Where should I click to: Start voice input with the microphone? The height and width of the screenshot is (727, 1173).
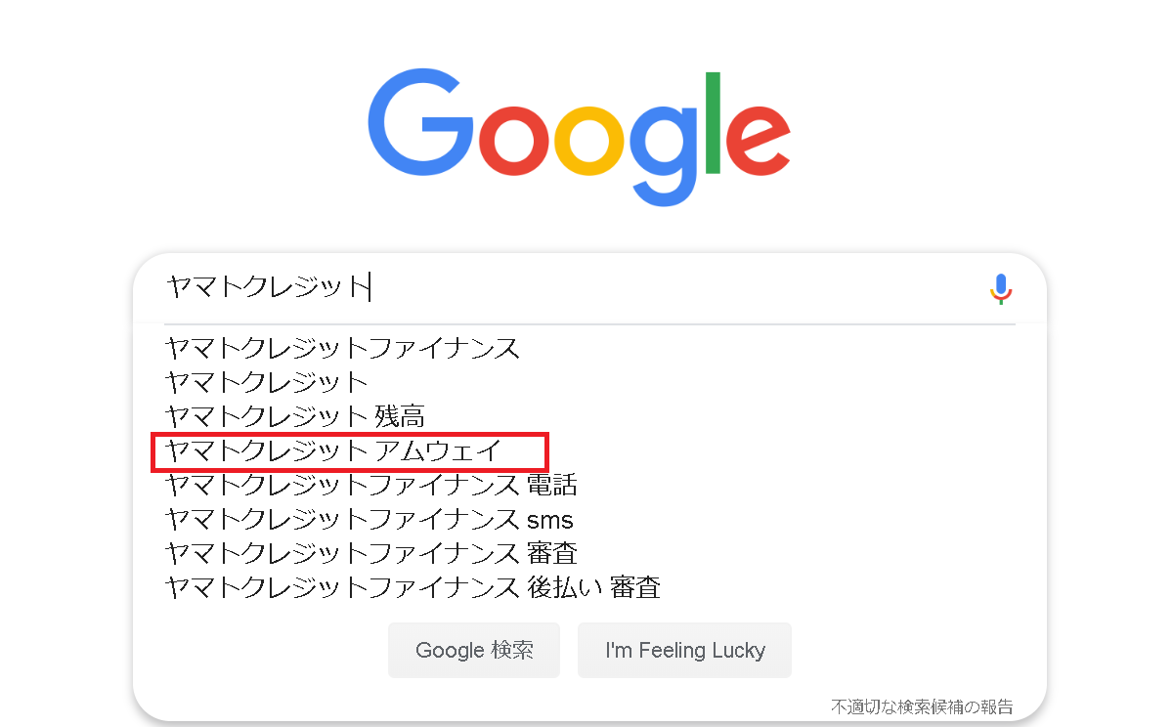(1001, 288)
